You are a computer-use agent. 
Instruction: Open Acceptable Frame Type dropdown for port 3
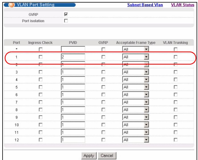point(136,72)
